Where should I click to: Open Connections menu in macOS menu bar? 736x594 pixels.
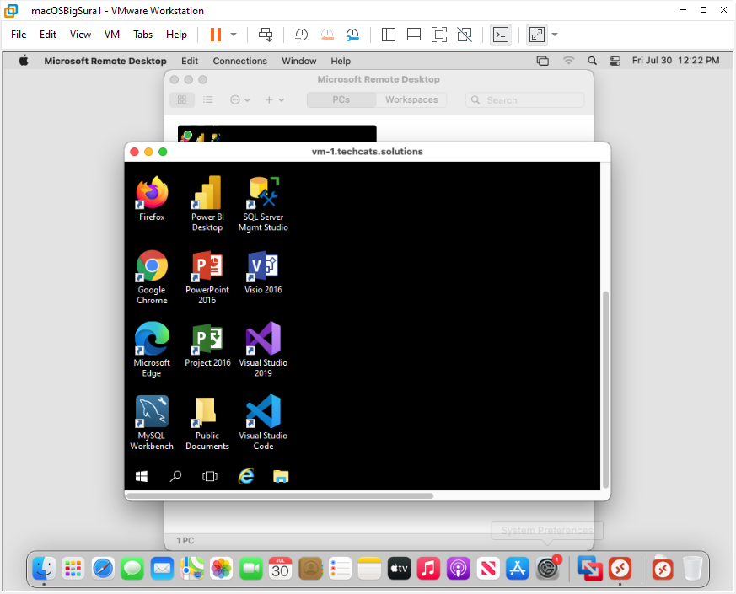click(x=240, y=61)
